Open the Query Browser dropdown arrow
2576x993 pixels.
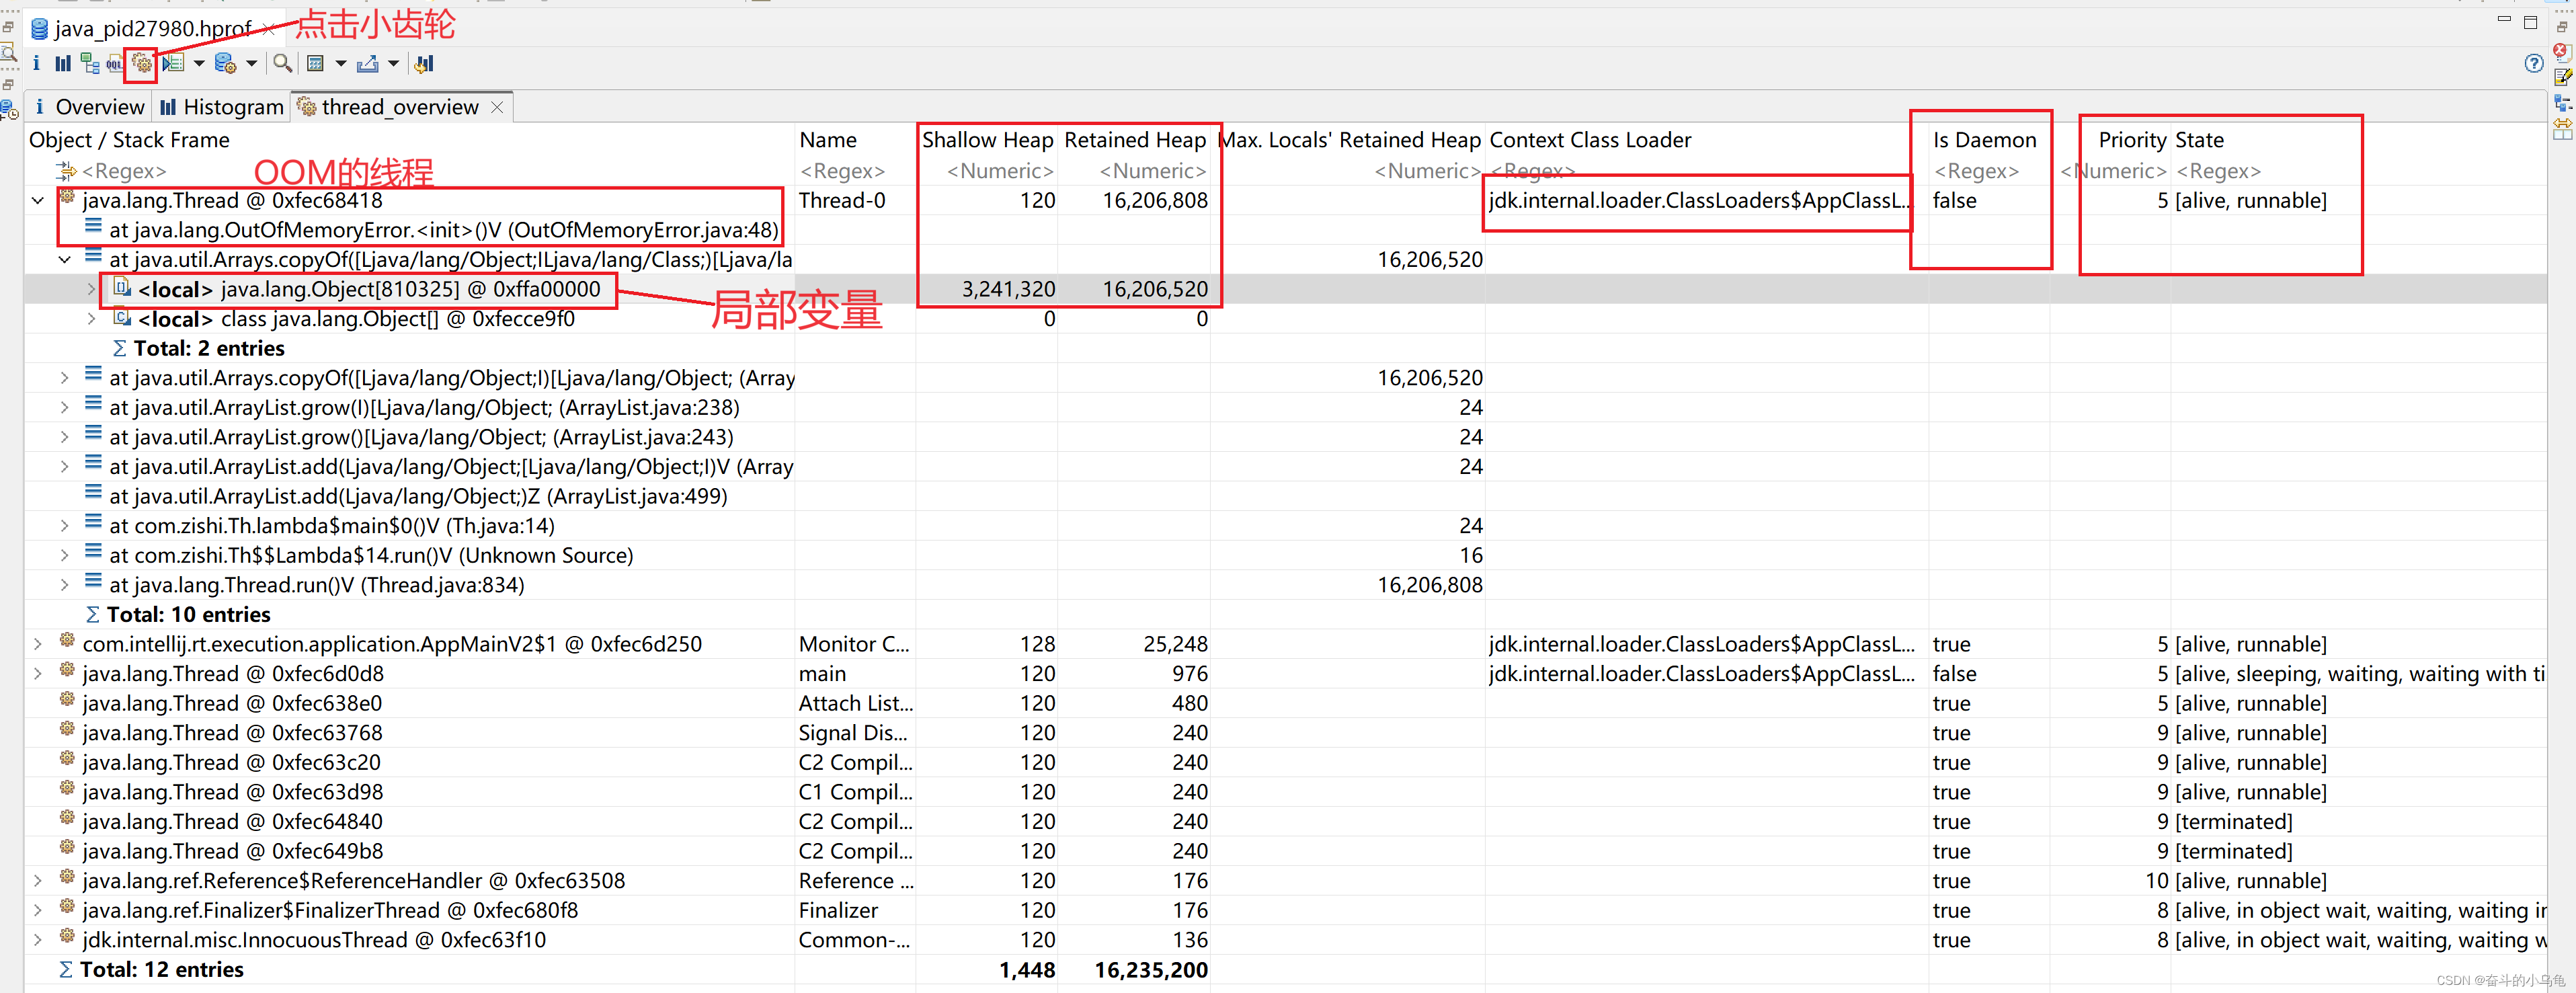point(252,64)
